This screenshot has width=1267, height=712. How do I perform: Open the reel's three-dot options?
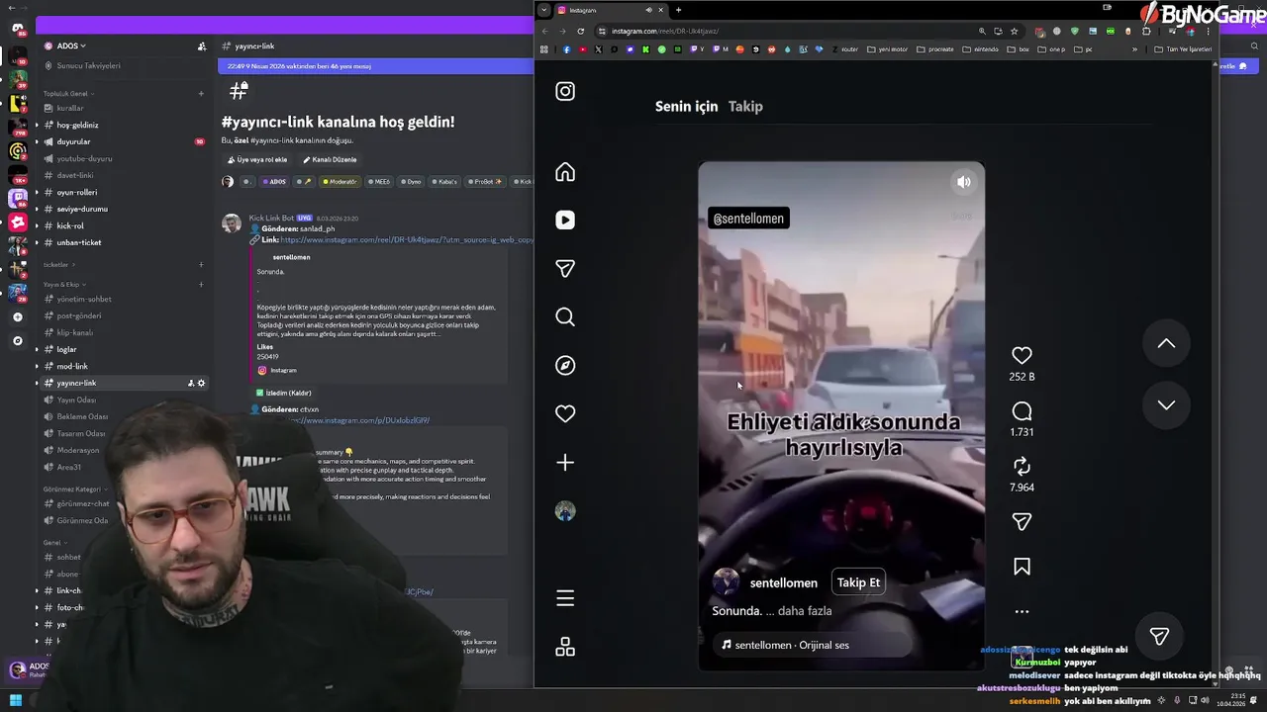click(x=1022, y=612)
